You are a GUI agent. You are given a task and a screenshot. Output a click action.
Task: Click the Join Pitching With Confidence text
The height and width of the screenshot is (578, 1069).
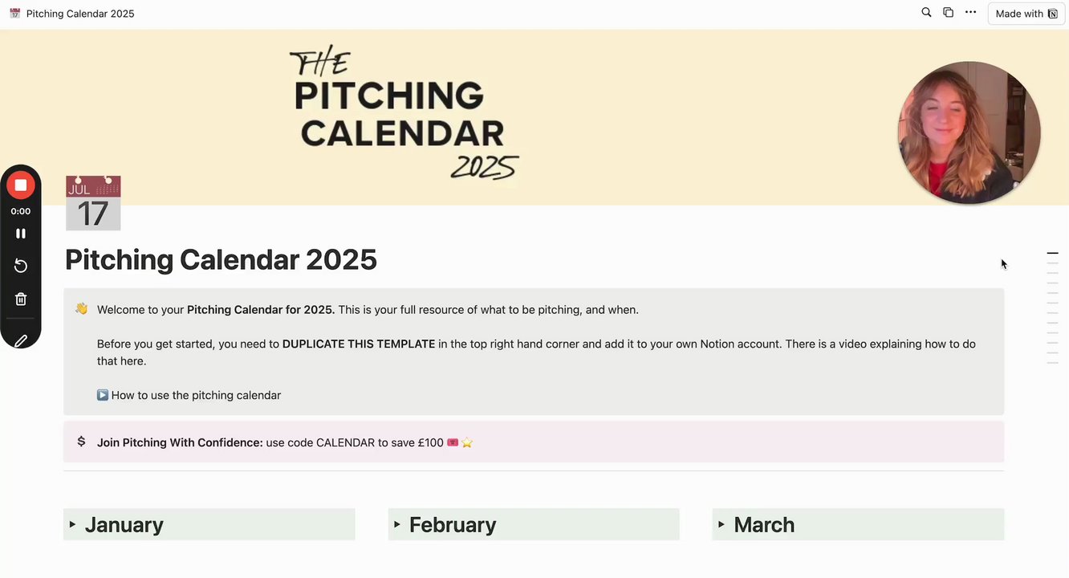coord(180,442)
